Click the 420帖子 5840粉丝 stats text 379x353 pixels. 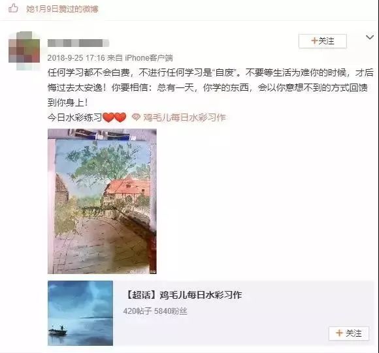[x=155, y=311]
